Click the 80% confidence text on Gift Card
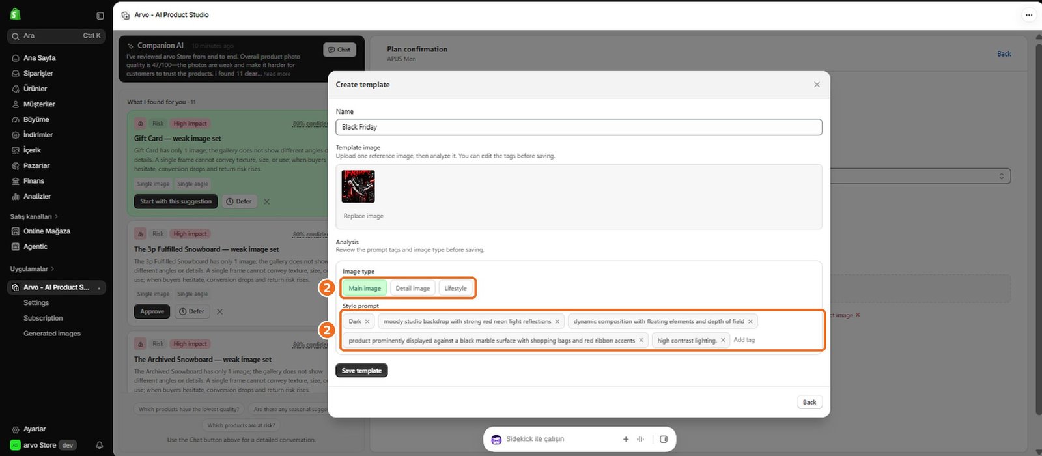This screenshot has height=456, width=1042. tap(310, 124)
